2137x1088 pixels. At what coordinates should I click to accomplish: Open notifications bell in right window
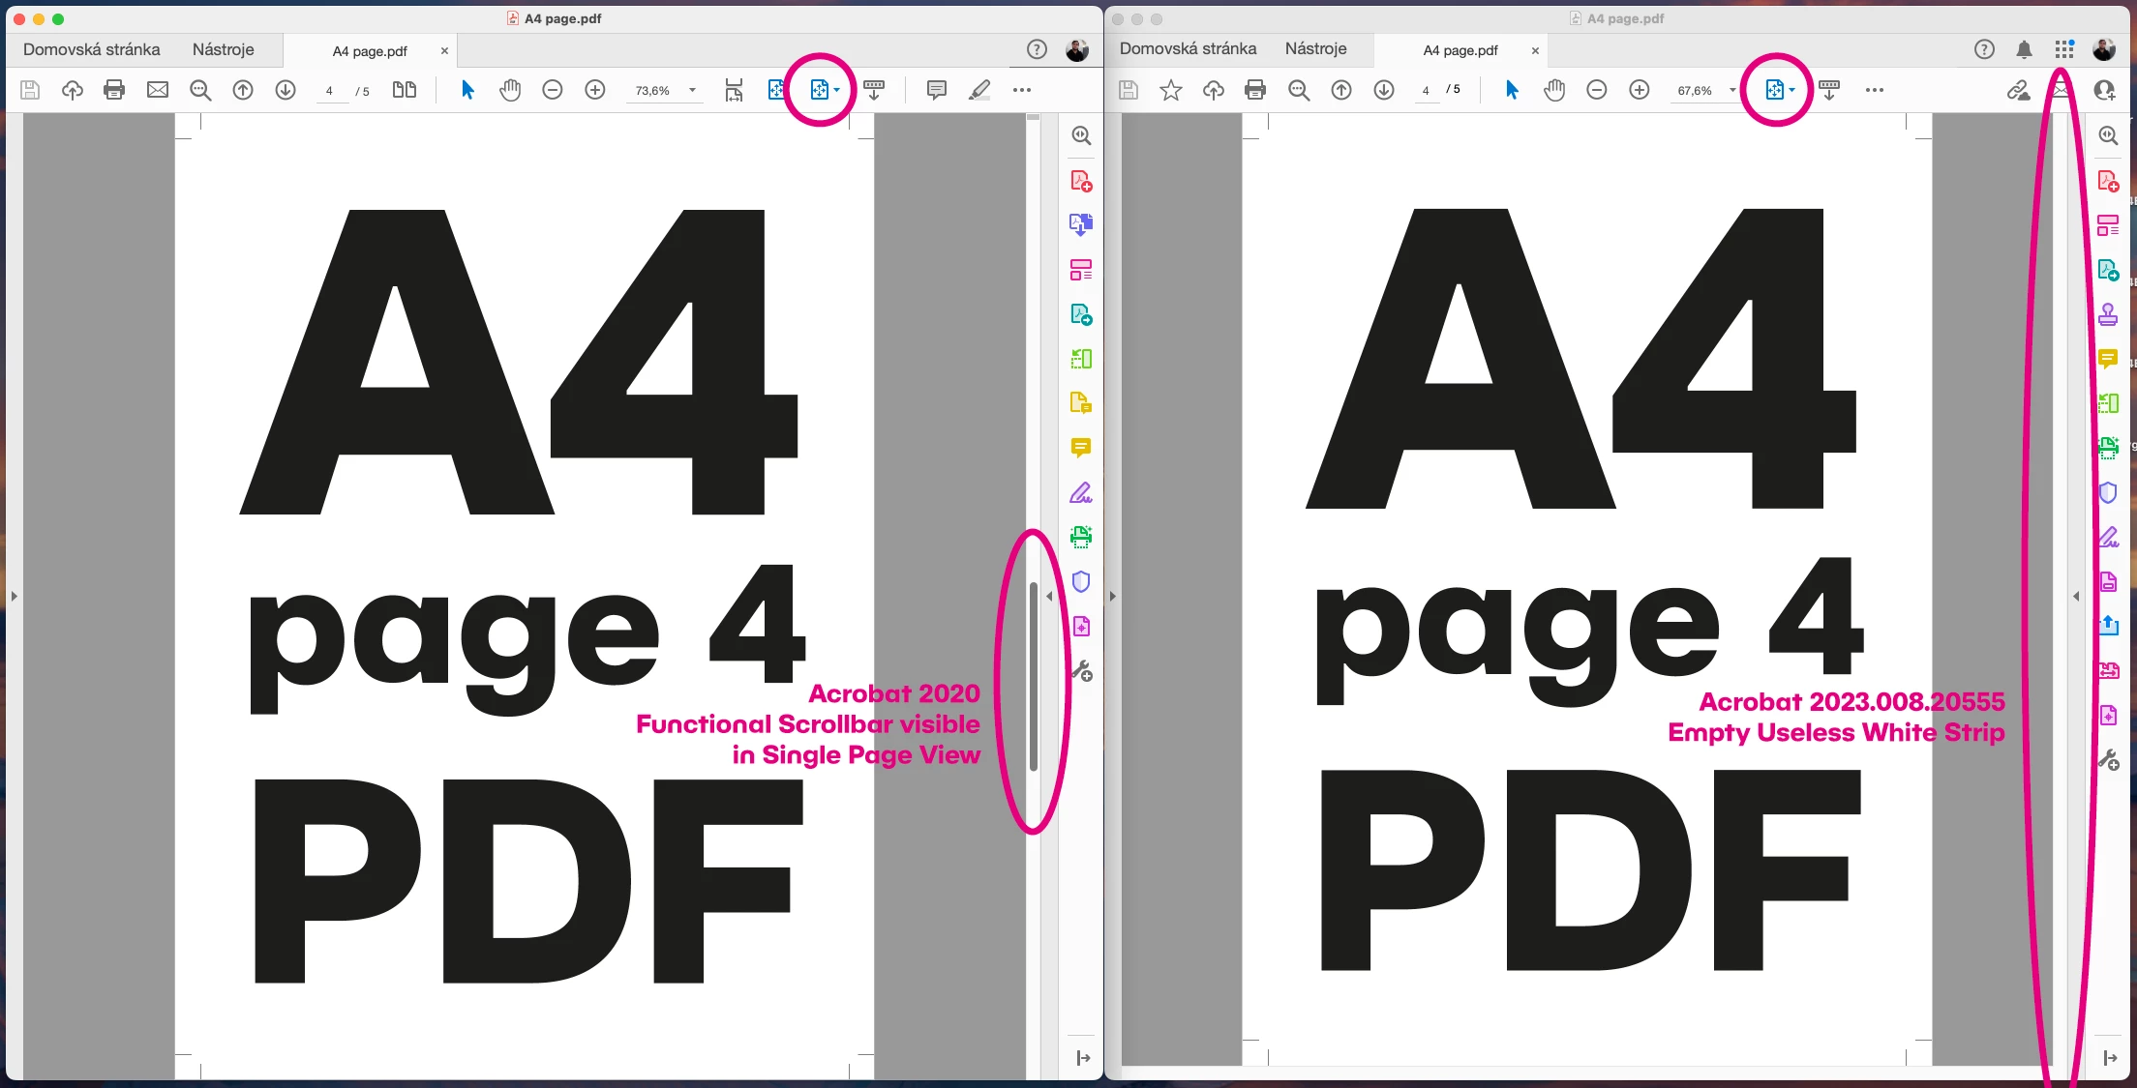pyautogui.click(x=2024, y=49)
